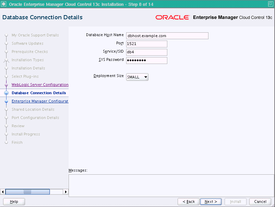Click Port Configuration Details step

coord(35,118)
